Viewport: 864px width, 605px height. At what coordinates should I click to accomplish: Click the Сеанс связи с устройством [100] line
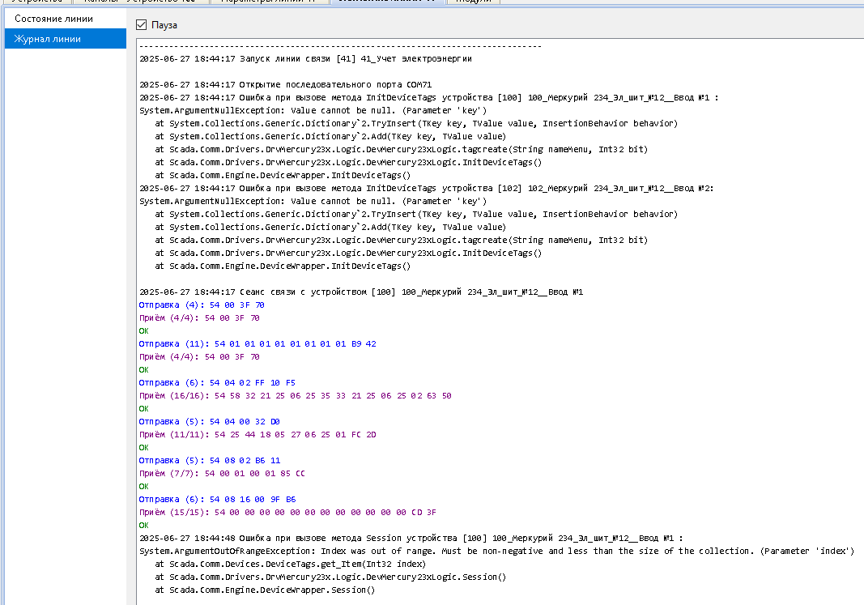(361, 292)
